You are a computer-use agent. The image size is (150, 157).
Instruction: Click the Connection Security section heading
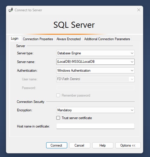coord(31,102)
